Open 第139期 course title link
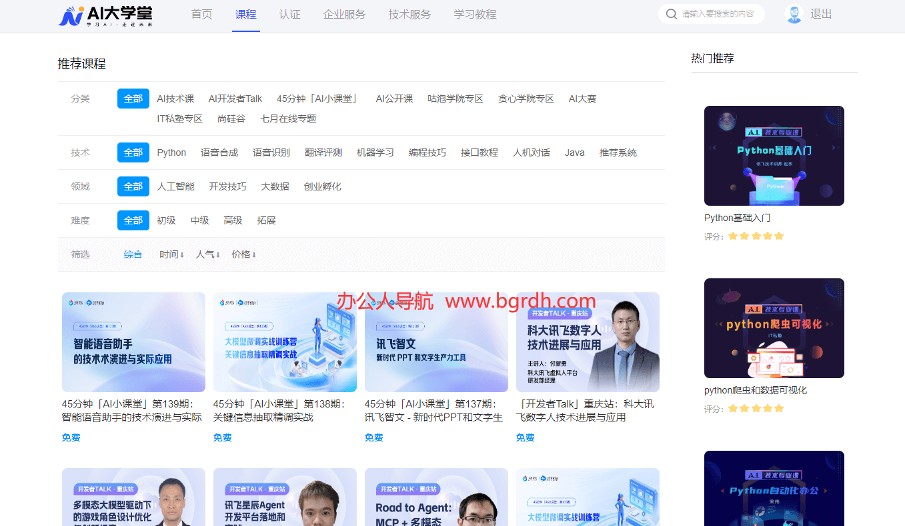The image size is (905, 526). [x=132, y=411]
